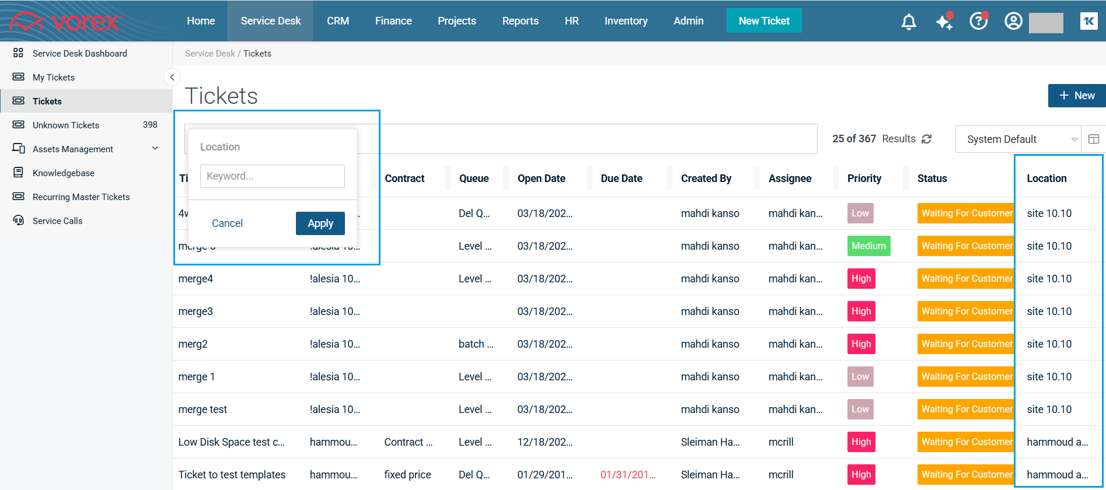1106x490 pixels.
Task: Open the column chooser icon
Action: [1093, 139]
